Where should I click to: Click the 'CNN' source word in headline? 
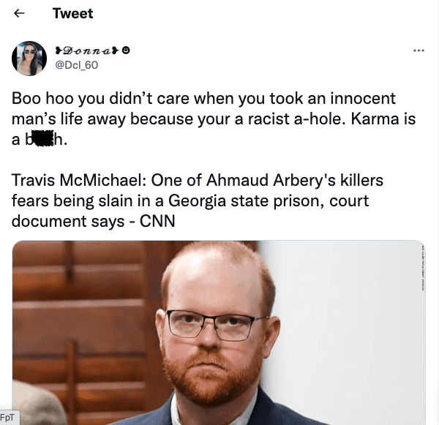coord(157,221)
